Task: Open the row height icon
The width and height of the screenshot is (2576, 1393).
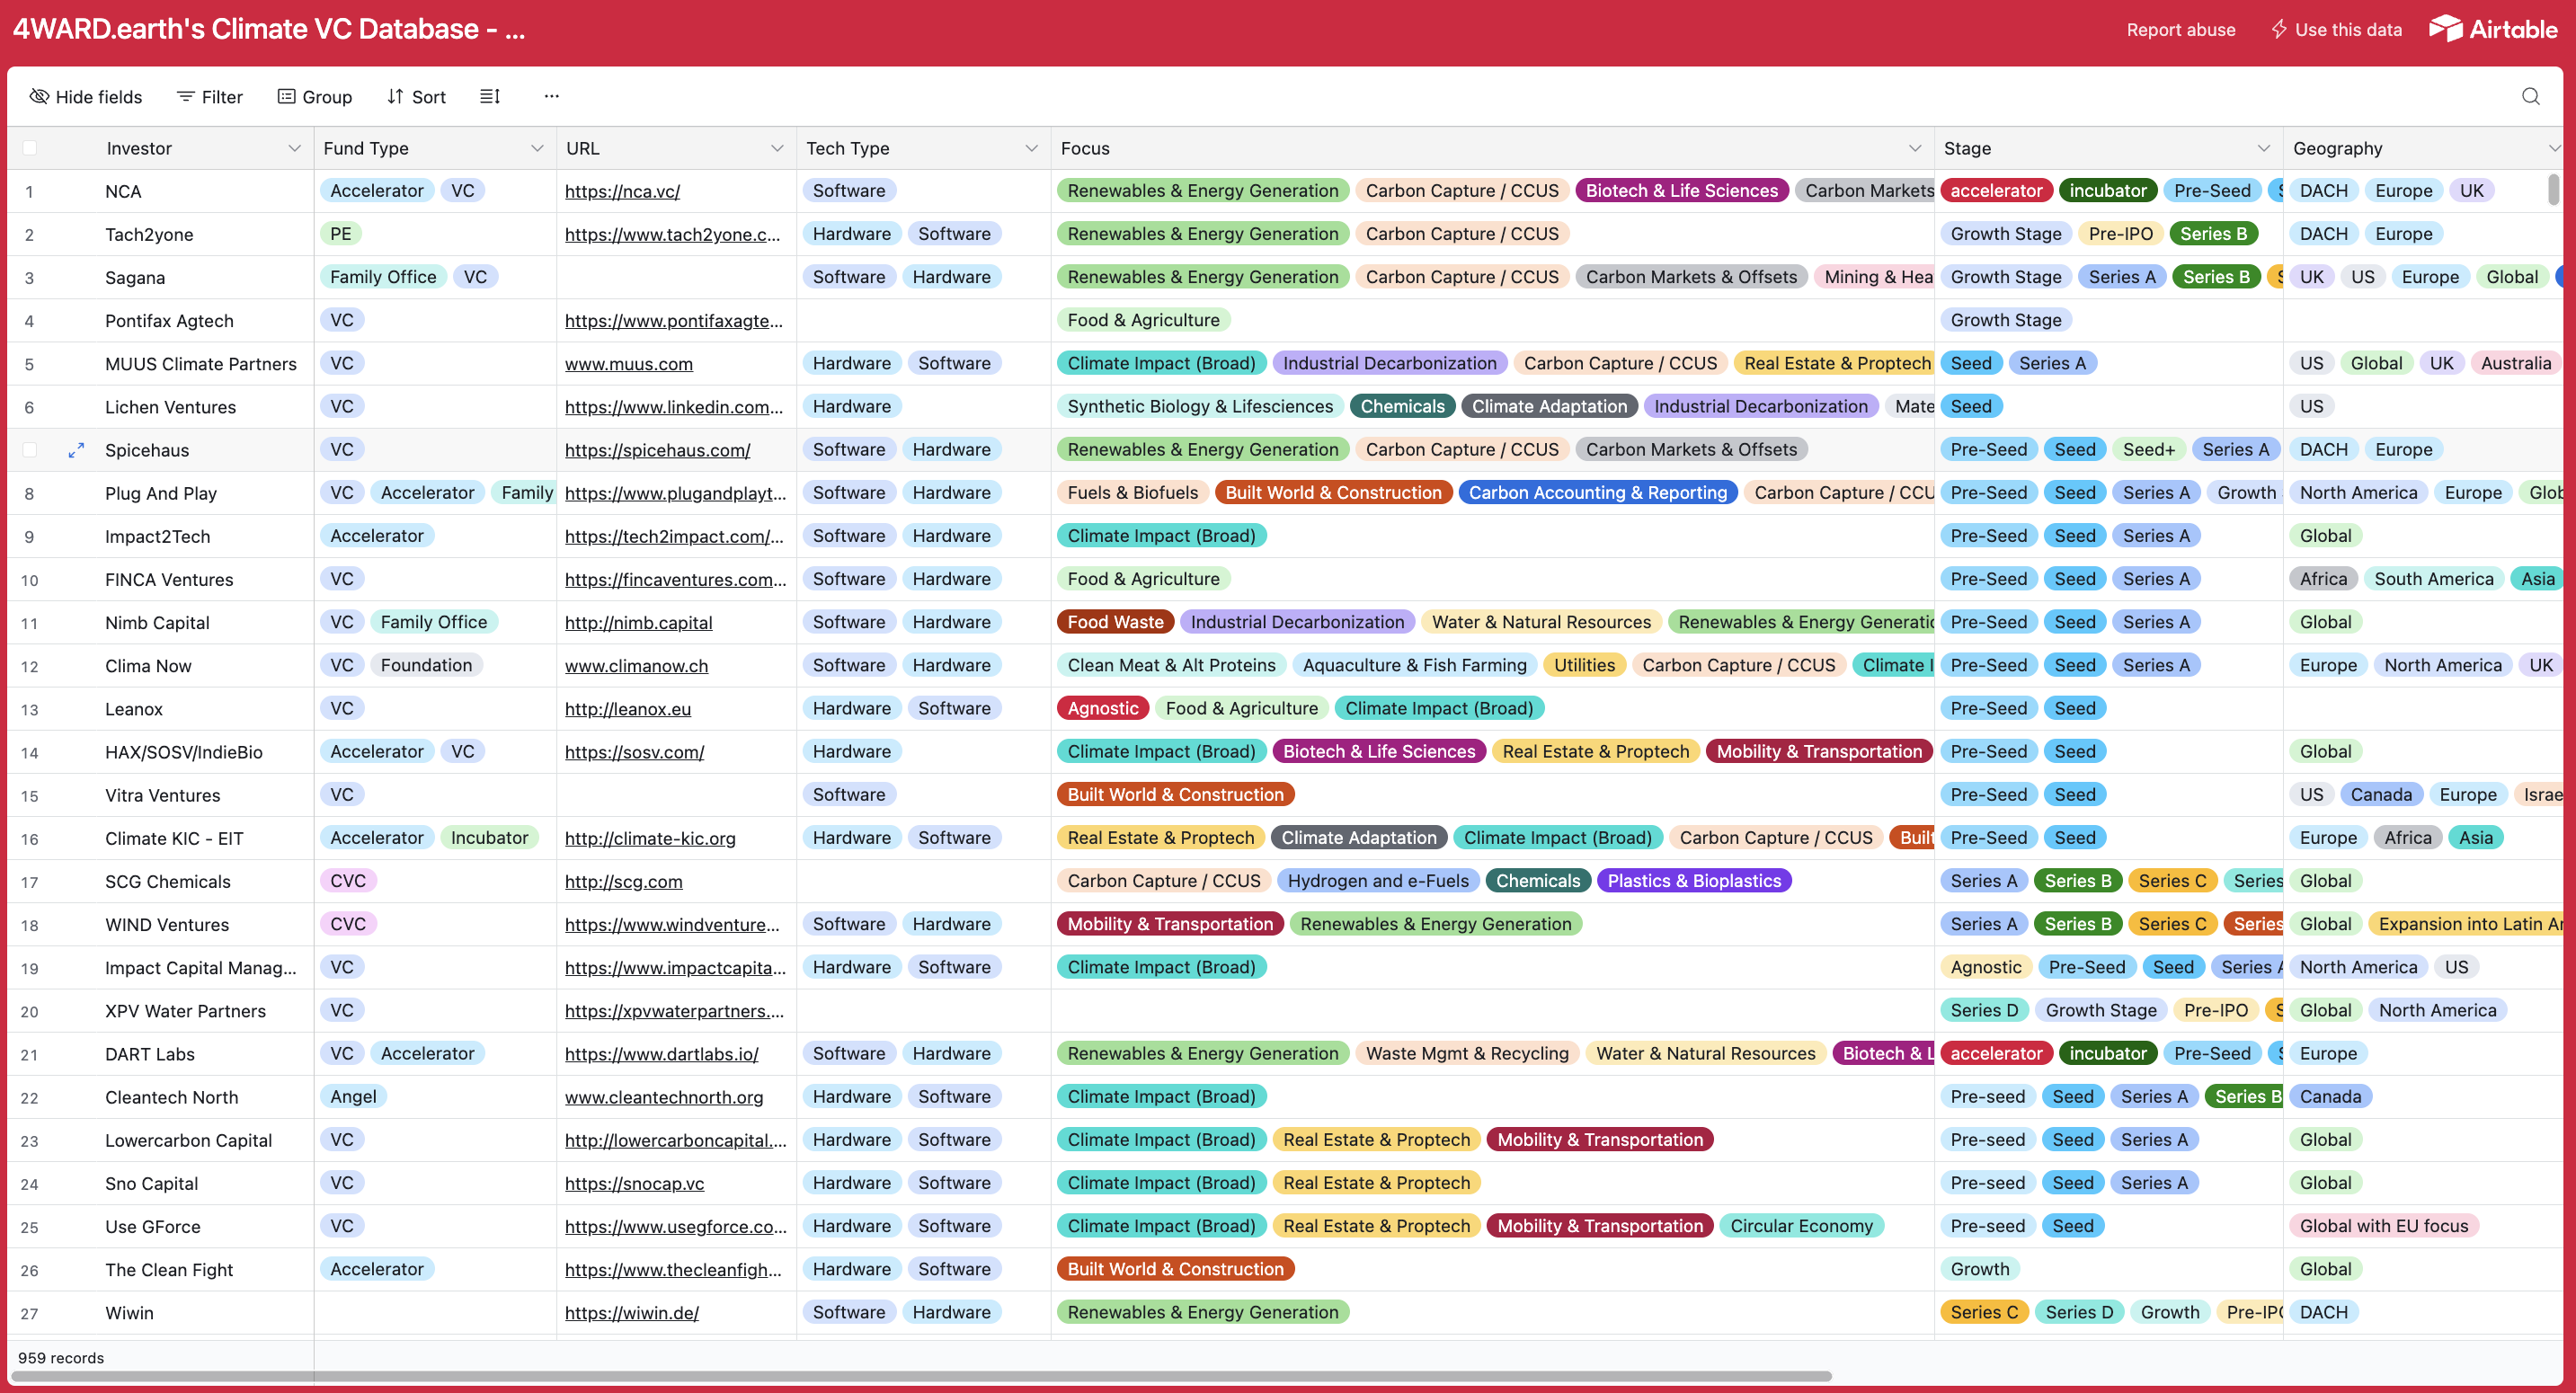Action: pos(490,96)
